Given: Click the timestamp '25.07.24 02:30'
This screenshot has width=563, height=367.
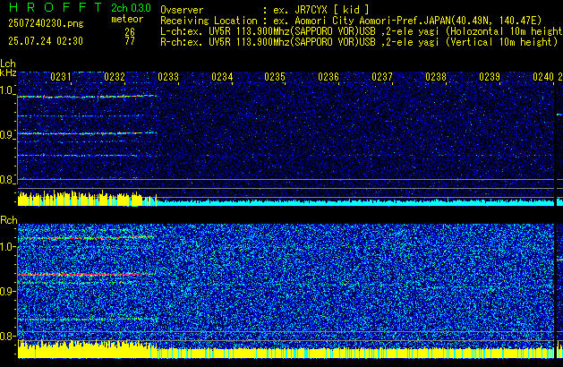Looking at the screenshot, I should click(46, 41).
